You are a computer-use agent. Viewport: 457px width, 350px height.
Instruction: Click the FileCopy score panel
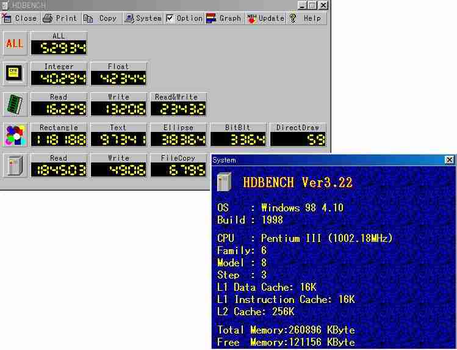click(x=178, y=166)
